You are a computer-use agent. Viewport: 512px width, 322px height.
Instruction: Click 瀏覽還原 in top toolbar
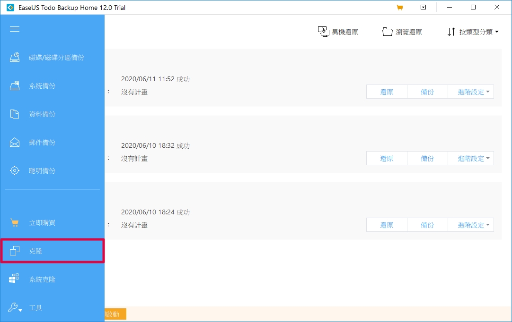[402, 32]
